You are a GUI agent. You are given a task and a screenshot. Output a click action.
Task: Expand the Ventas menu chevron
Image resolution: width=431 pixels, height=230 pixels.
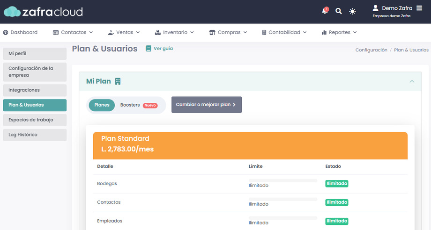coord(138,32)
